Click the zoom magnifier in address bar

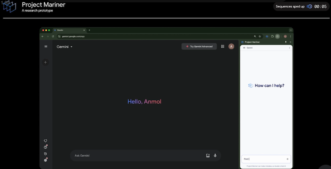[x=255, y=36]
